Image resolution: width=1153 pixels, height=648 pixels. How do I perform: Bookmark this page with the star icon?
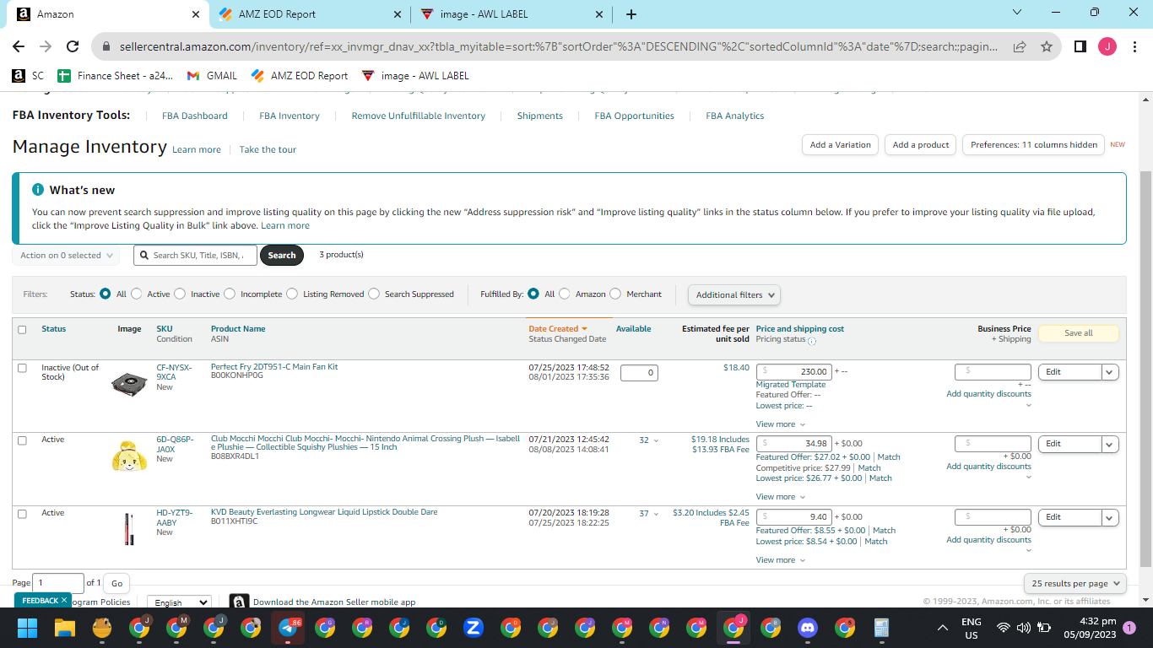(x=1047, y=46)
